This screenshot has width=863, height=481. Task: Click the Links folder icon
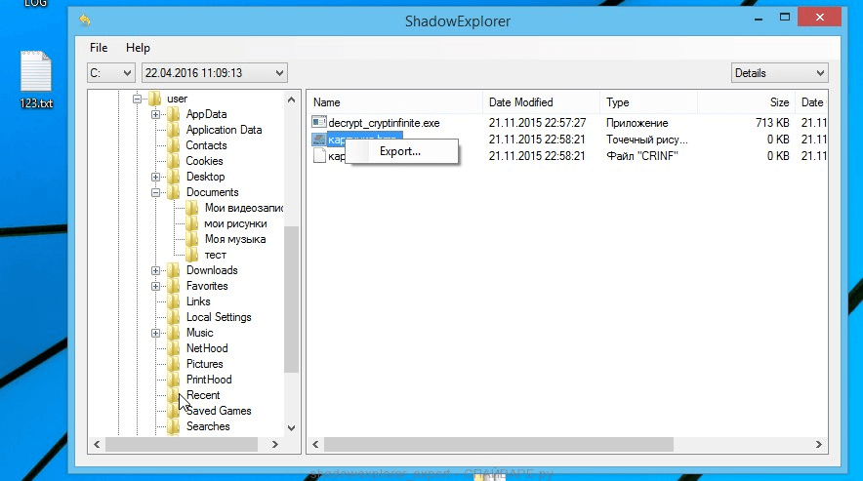pos(174,301)
